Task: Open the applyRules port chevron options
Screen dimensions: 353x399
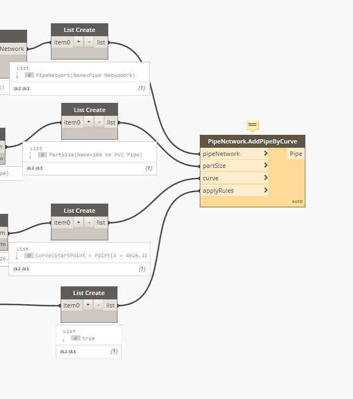Action: pos(266,190)
